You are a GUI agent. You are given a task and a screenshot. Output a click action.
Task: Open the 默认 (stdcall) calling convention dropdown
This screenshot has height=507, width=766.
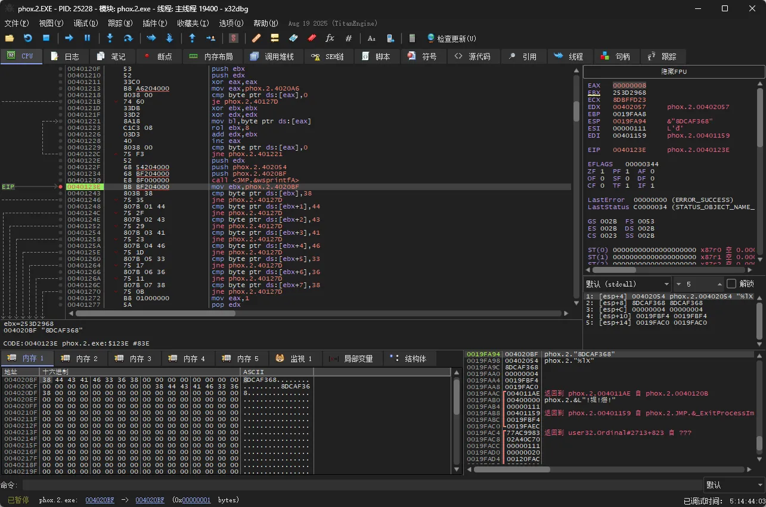(x=627, y=284)
